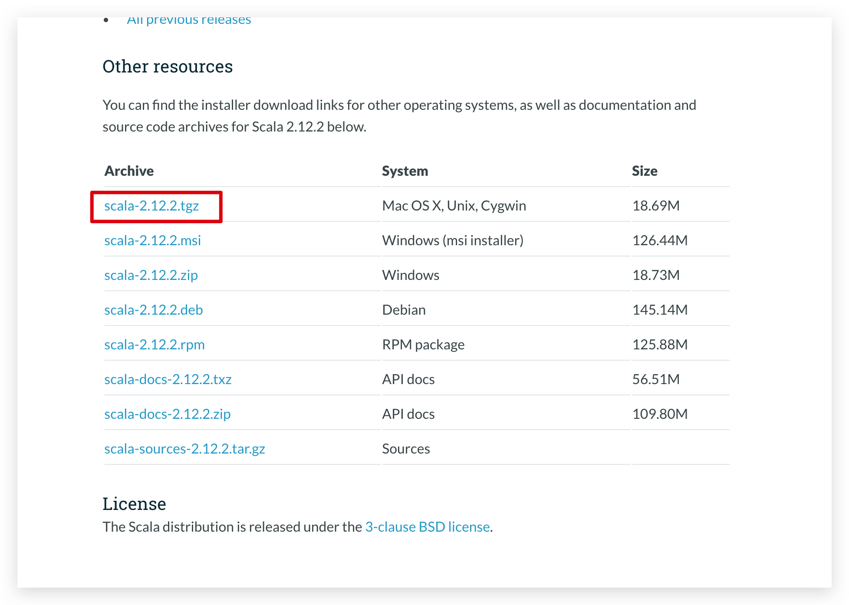
Task: Click the Mac OS X, Unix, Cygwin system label
Action: point(453,205)
